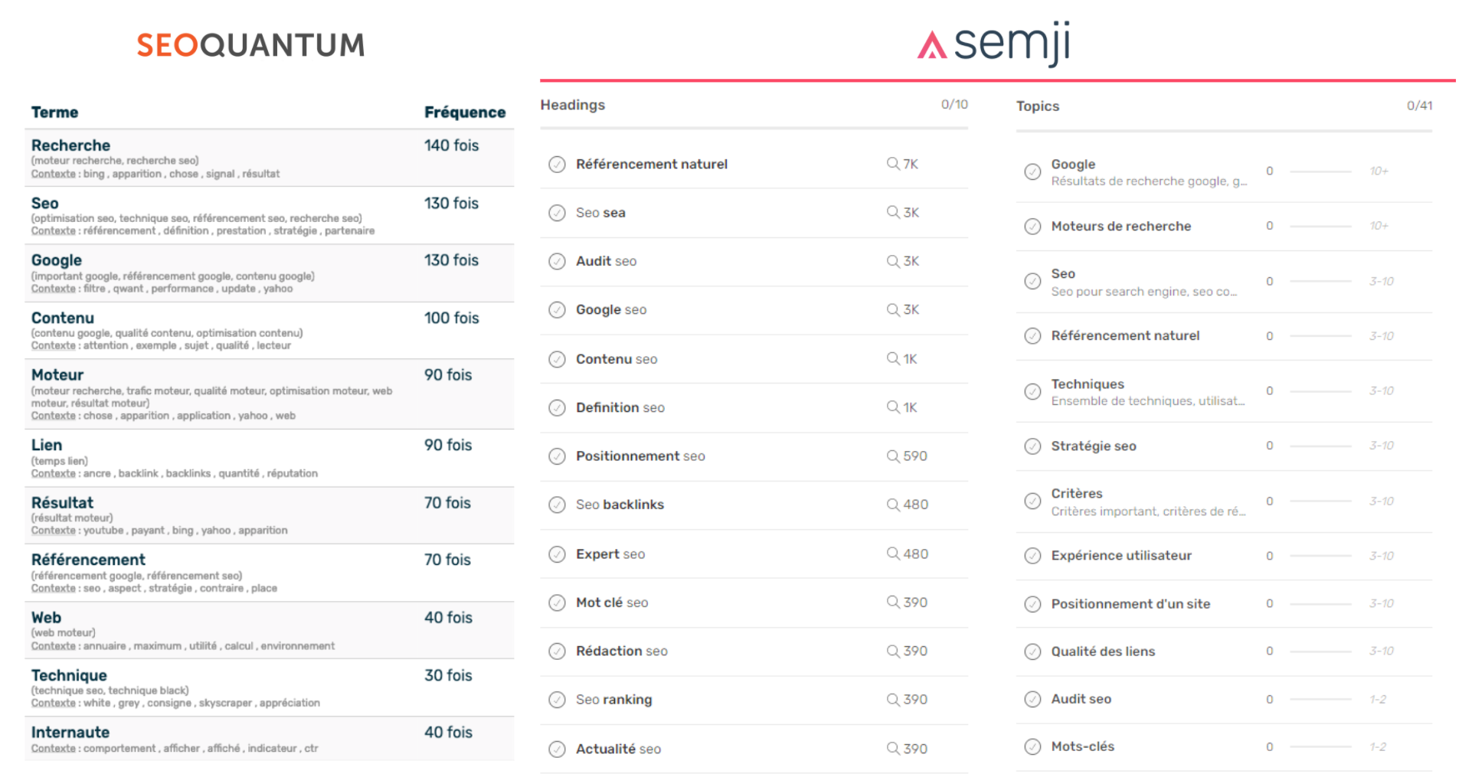Screen dimensions: 1462x774
Task: Click the '30 fois' frequency value
Action: [448, 675]
